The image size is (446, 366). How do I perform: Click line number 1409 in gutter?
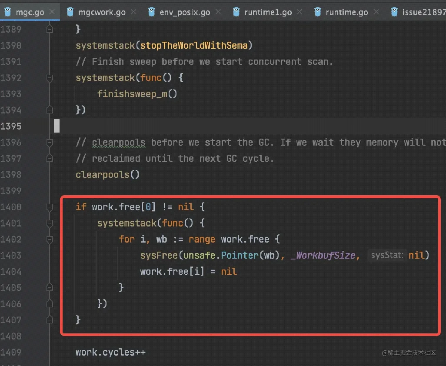[x=11, y=353]
